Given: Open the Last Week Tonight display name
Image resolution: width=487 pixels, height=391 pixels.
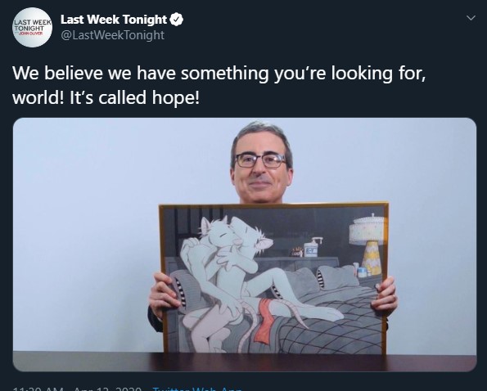Looking at the screenshot, I should [114, 20].
